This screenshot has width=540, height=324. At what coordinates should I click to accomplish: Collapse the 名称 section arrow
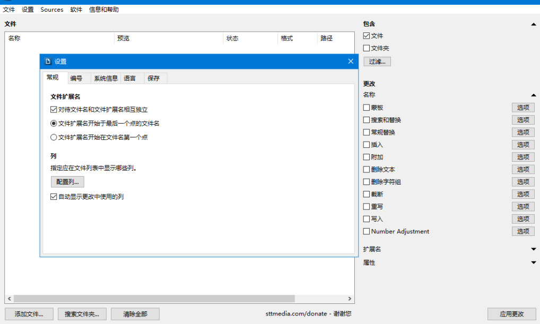[x=533, y=95]
